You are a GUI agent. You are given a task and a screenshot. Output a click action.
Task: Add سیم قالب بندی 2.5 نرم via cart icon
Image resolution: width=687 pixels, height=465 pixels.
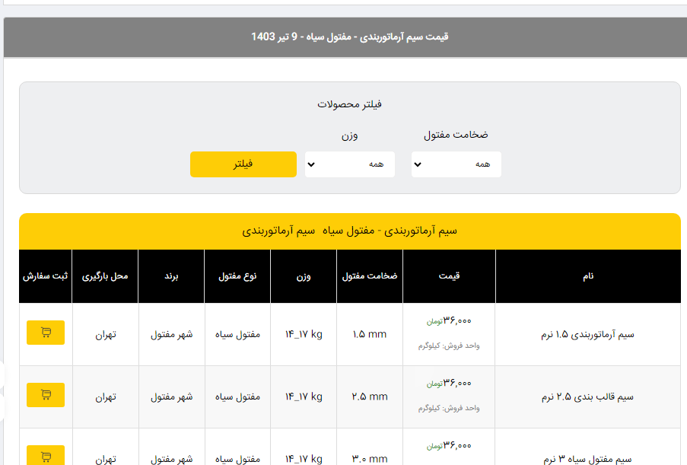(x=46, y=395)
